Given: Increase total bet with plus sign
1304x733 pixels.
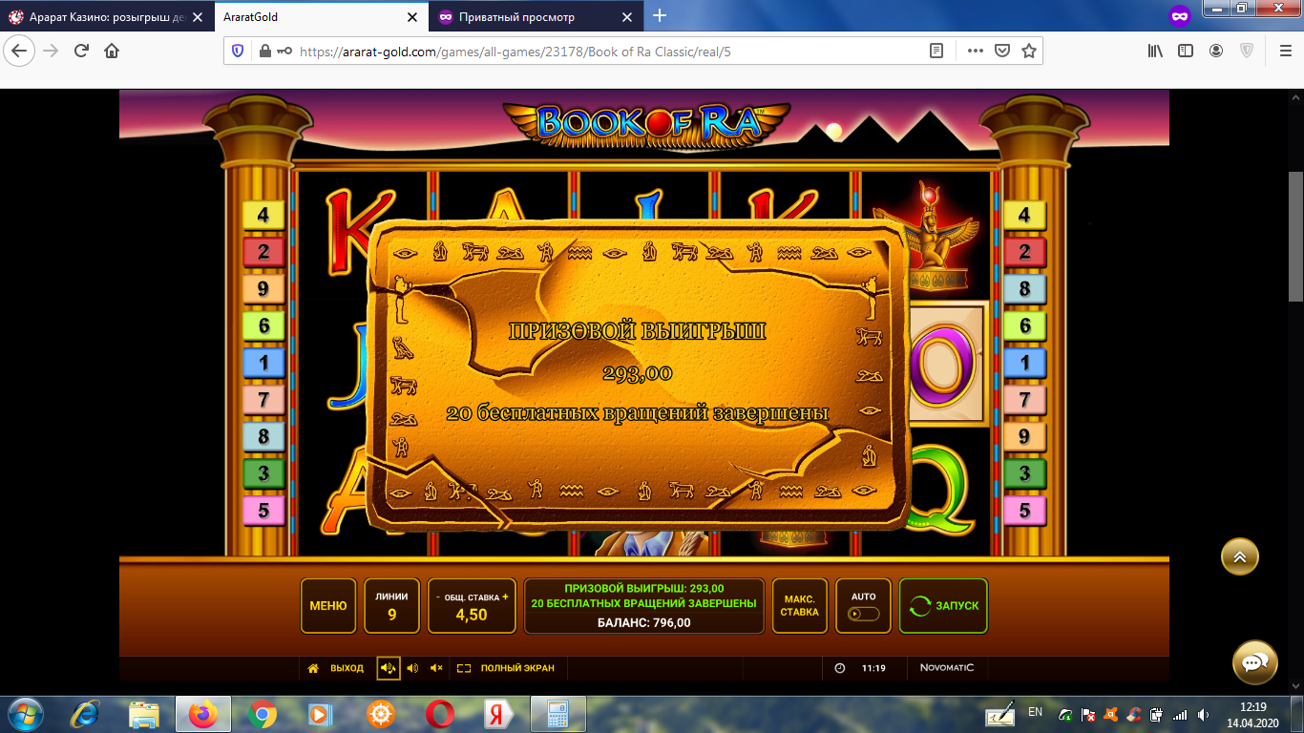Looking at the screenshot, I should (x=505, y=597).
